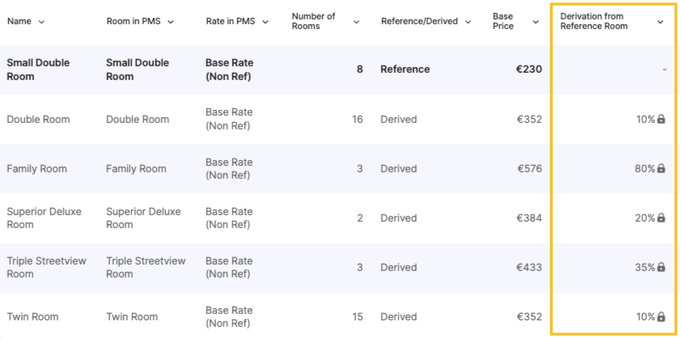Click the Reference label in first row
680x339 pixels.
point(405,70)
